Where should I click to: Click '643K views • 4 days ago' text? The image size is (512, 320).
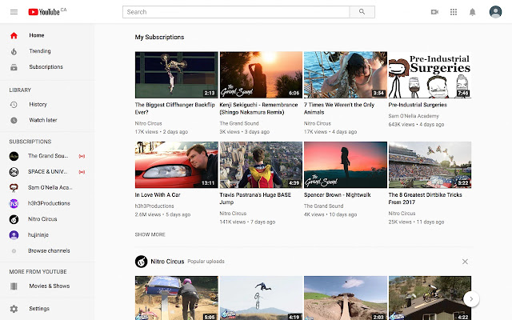416,125
